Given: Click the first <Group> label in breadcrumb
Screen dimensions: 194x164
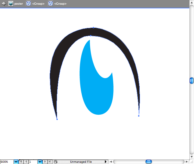Looking at the screenshot, I should coord(38,4).
